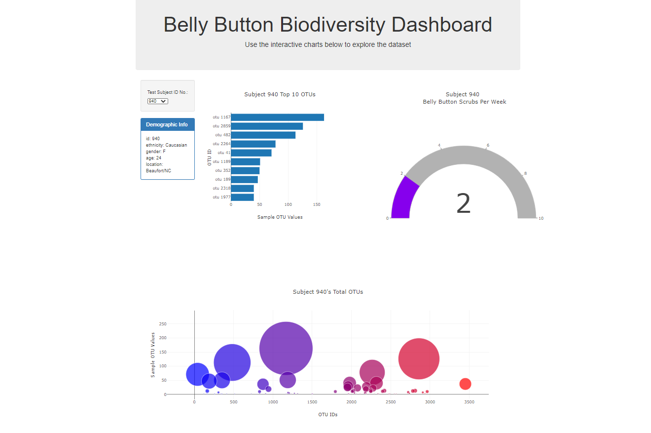
Task: Click the red bubble near OTU ID 3500
Action: (x=465, y=384)
